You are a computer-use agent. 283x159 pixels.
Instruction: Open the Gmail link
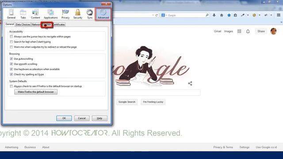(218, 31)
